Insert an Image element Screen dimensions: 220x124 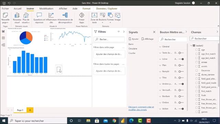pos(118,17)
